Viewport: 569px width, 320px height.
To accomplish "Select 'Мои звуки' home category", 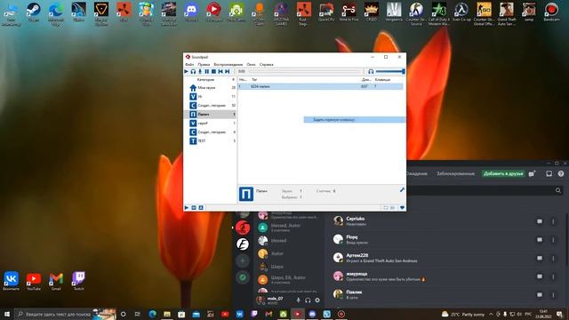I will click(211, 88).
